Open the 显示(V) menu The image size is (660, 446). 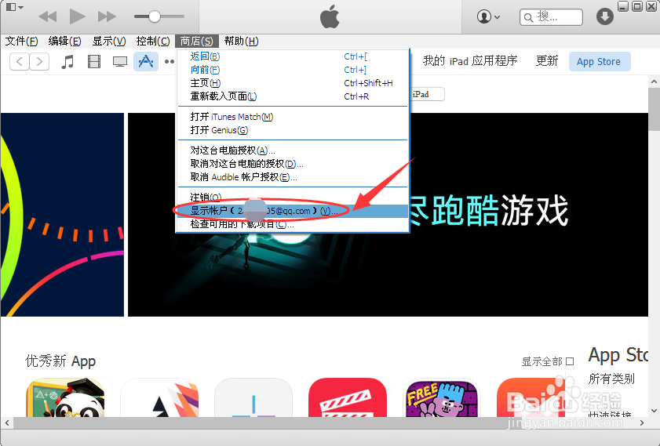(109, 42)
